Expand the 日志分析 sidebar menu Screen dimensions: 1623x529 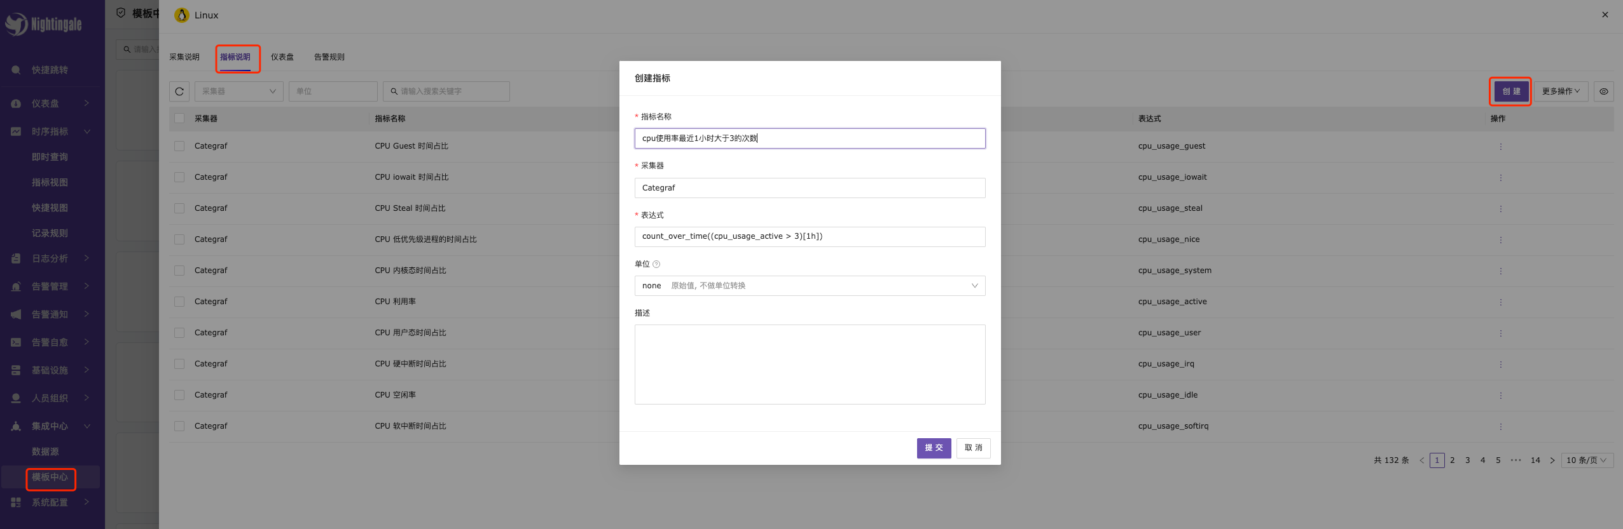tap(86, 258)
